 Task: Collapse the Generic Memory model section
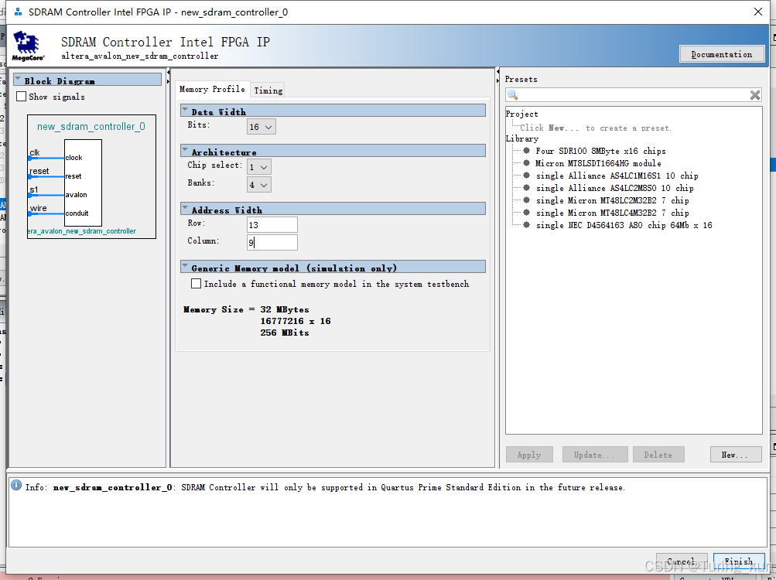(185, 266)
